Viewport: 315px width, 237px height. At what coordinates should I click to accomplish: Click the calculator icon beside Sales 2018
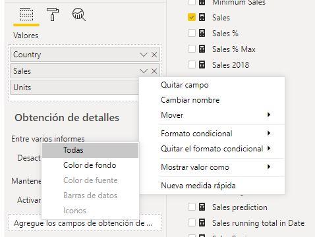(202, 65)
